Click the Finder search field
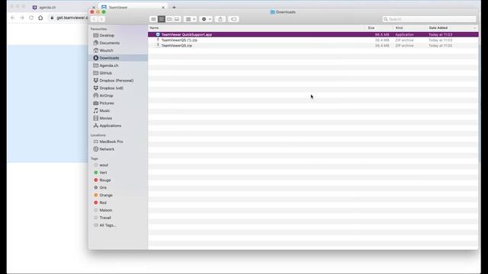The image size is (488, 274). pos(429,19)
